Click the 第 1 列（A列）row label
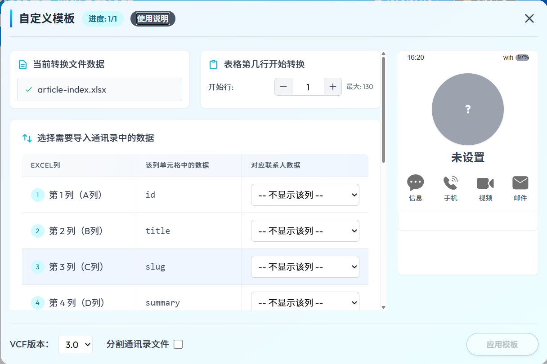547x364 pixels. [x=76, y=195]
